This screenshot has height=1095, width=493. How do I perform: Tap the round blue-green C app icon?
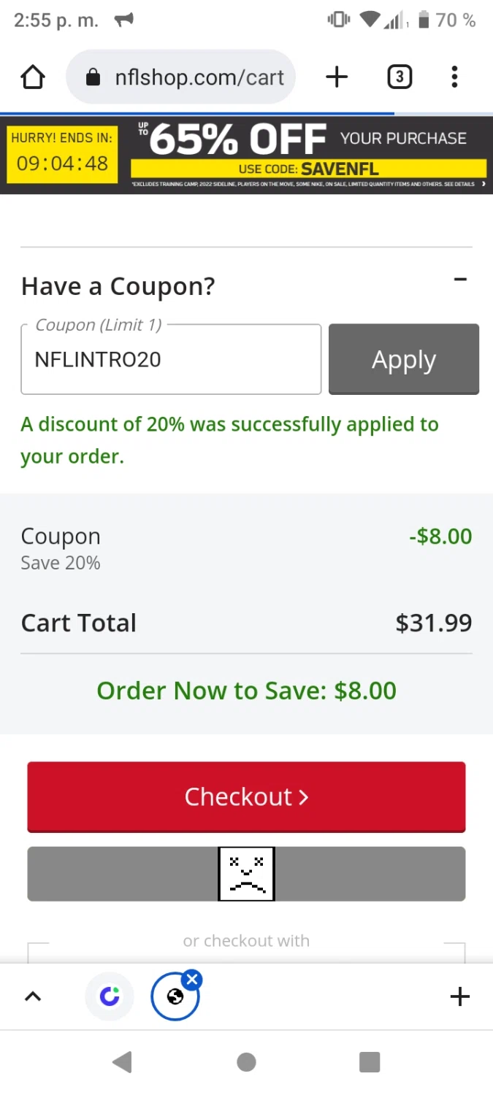click(110, 996)
